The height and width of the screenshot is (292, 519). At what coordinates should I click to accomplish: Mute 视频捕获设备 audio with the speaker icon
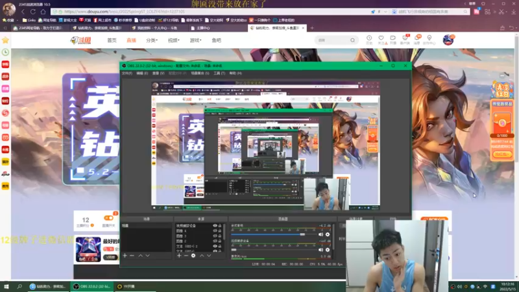pyautogui.click(x=320, y=250)
